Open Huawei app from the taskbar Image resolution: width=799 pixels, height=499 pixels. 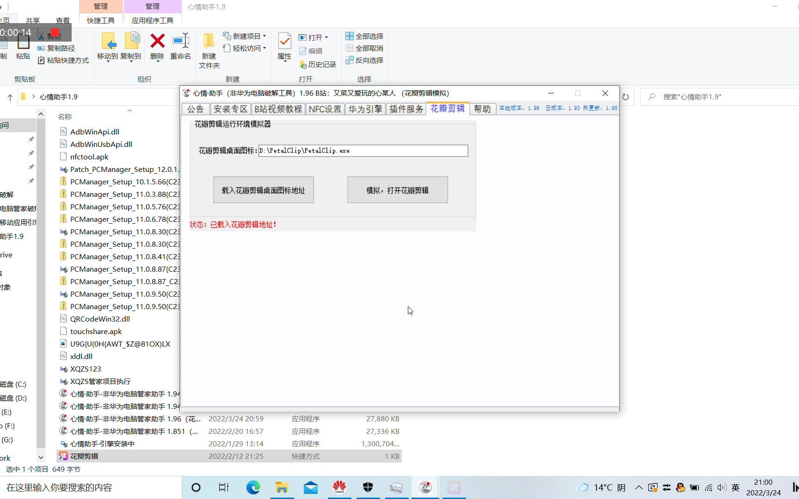click(x=339, y=487)
